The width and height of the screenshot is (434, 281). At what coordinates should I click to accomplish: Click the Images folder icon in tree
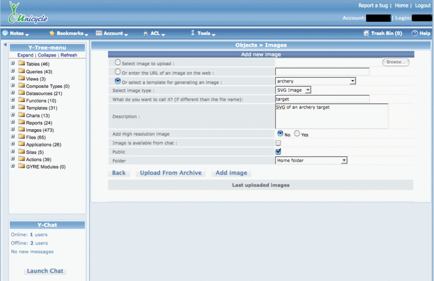click(22, 130)
